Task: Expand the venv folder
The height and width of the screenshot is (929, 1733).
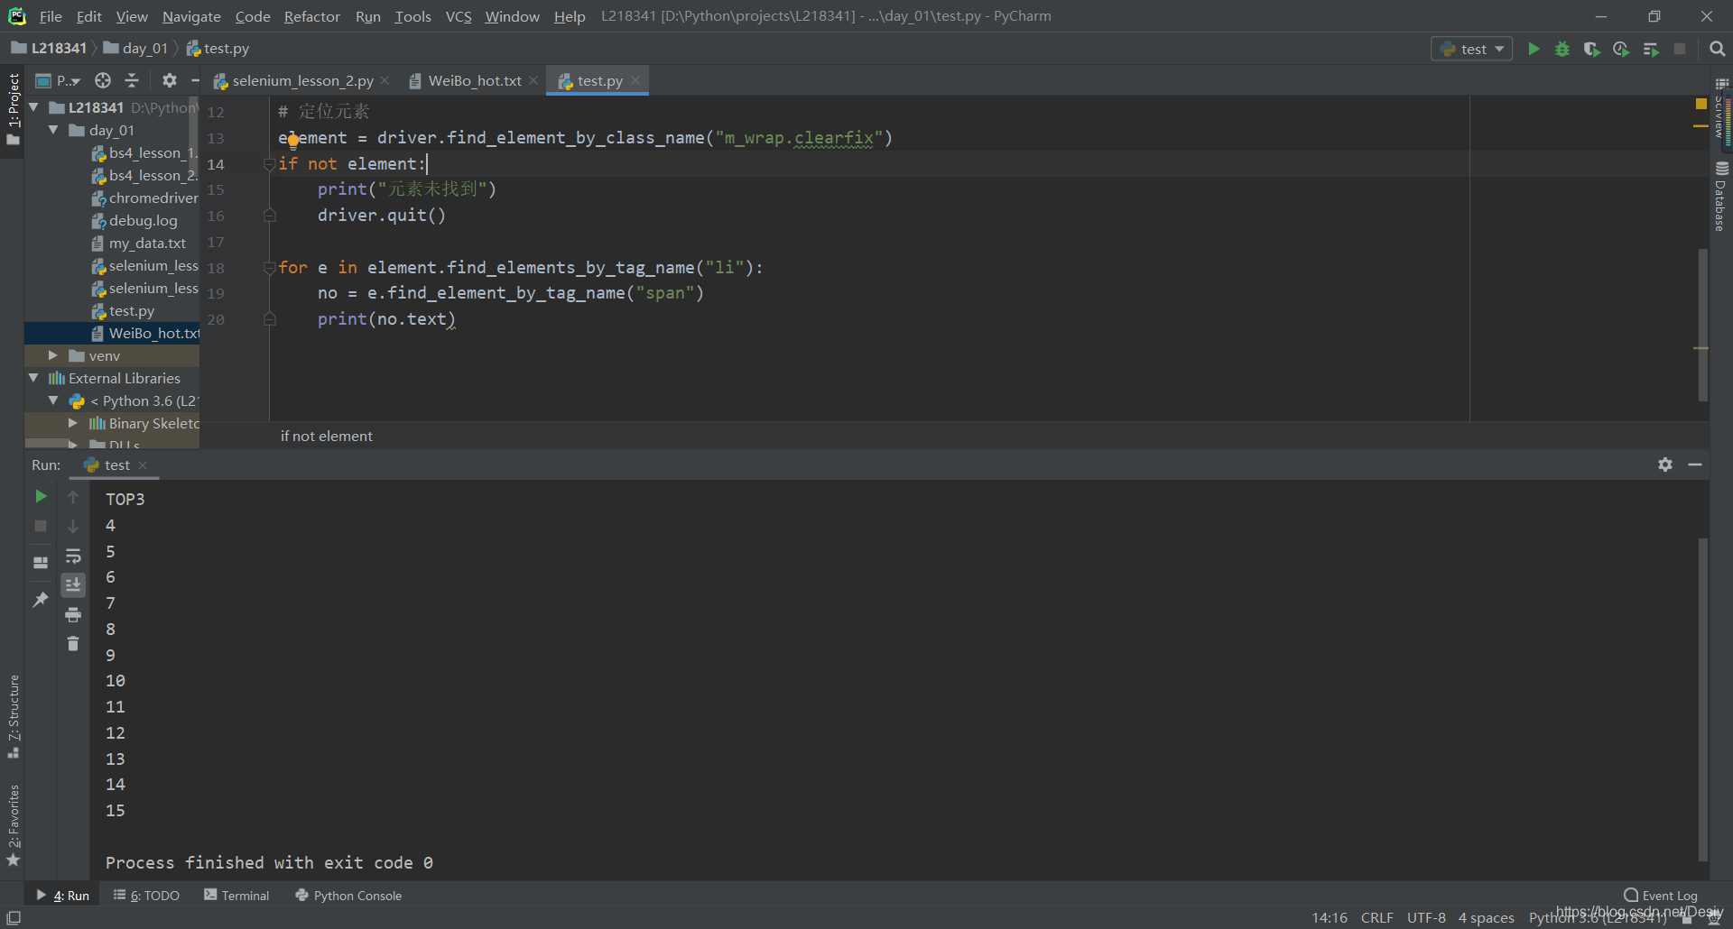Action: [53, 355]
